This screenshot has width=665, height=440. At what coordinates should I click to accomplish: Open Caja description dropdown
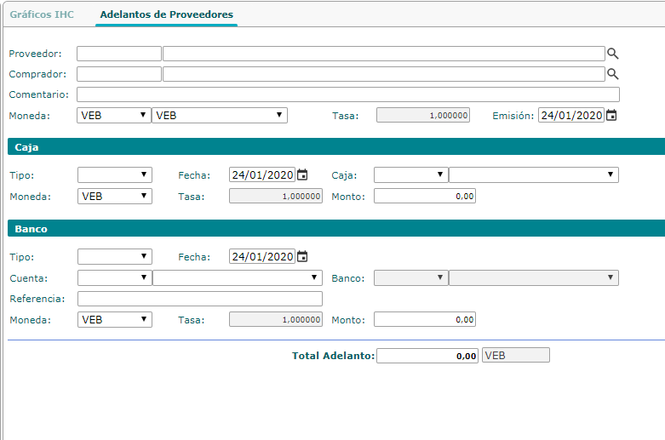coord(534,174)
